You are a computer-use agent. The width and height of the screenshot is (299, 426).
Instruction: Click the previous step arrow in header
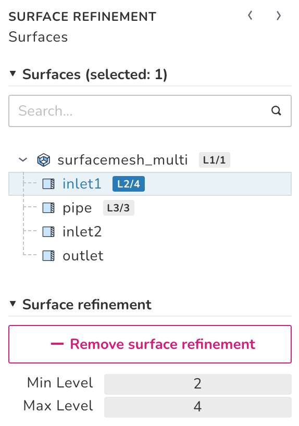click(x=250, y=16)
